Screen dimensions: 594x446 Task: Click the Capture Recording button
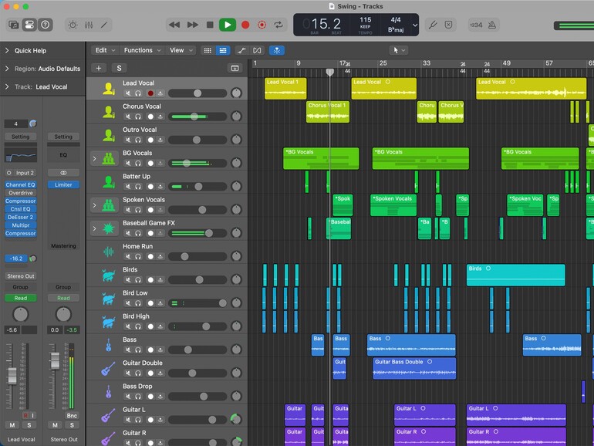262,25
